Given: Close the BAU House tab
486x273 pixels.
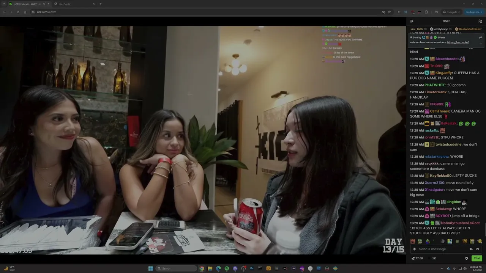Looking at the screenshot, I should point(94,4).
